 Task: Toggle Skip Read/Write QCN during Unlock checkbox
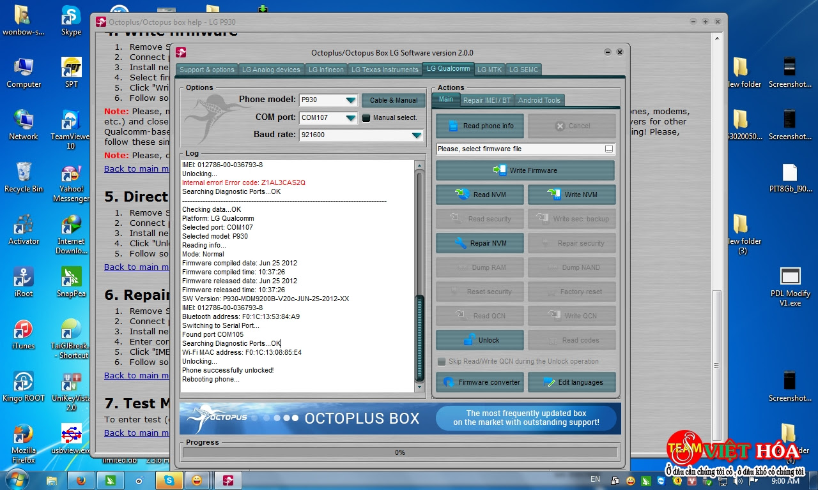click(442, 362)
